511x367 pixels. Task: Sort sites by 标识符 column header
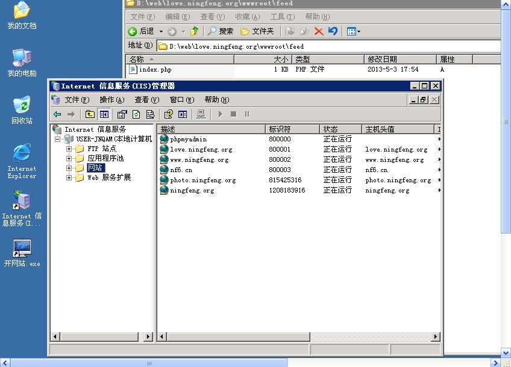click(x=293, y=129)
